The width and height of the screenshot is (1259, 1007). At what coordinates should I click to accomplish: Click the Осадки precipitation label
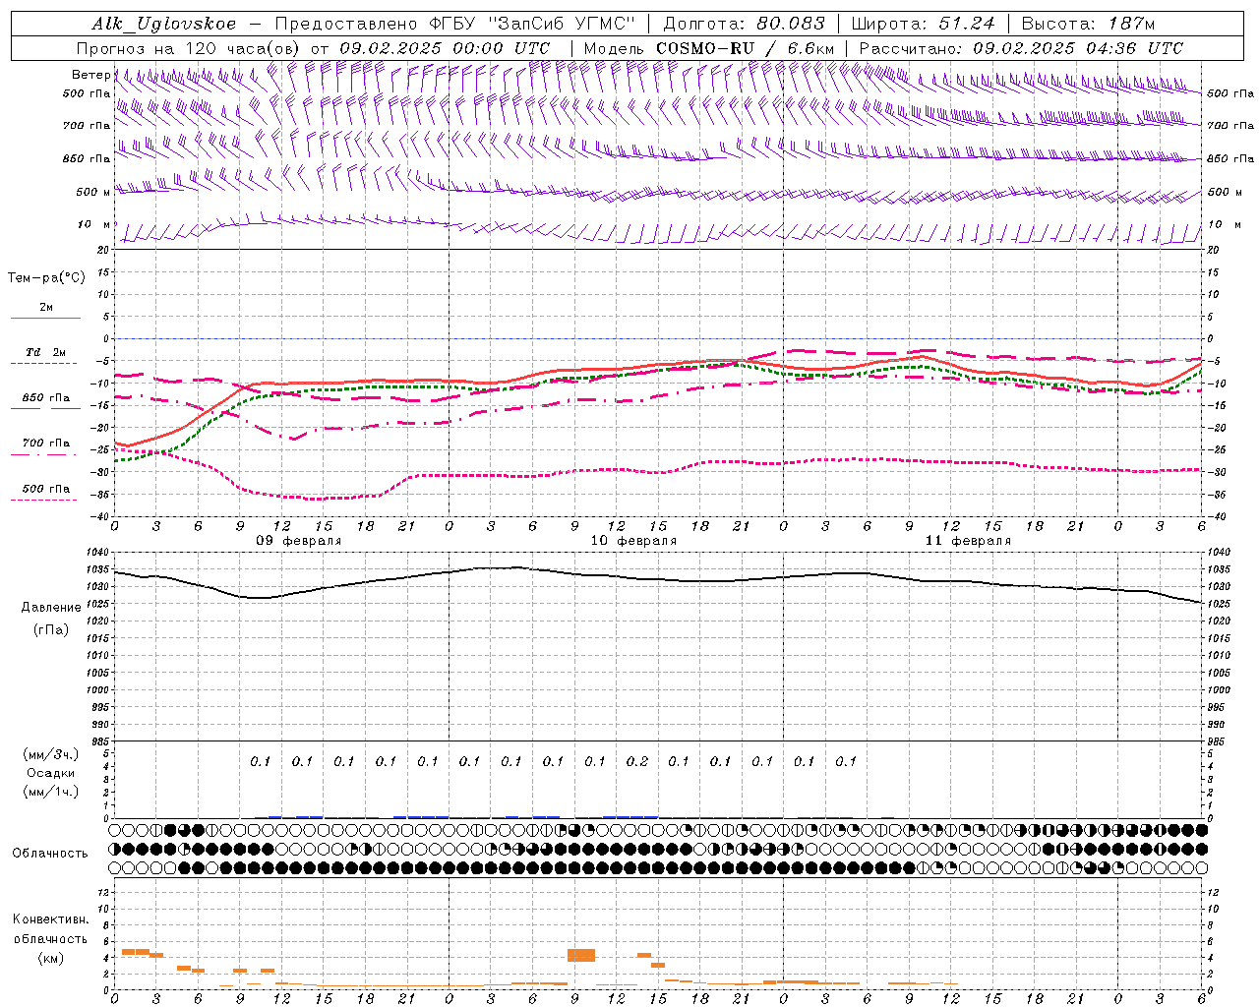50,773
